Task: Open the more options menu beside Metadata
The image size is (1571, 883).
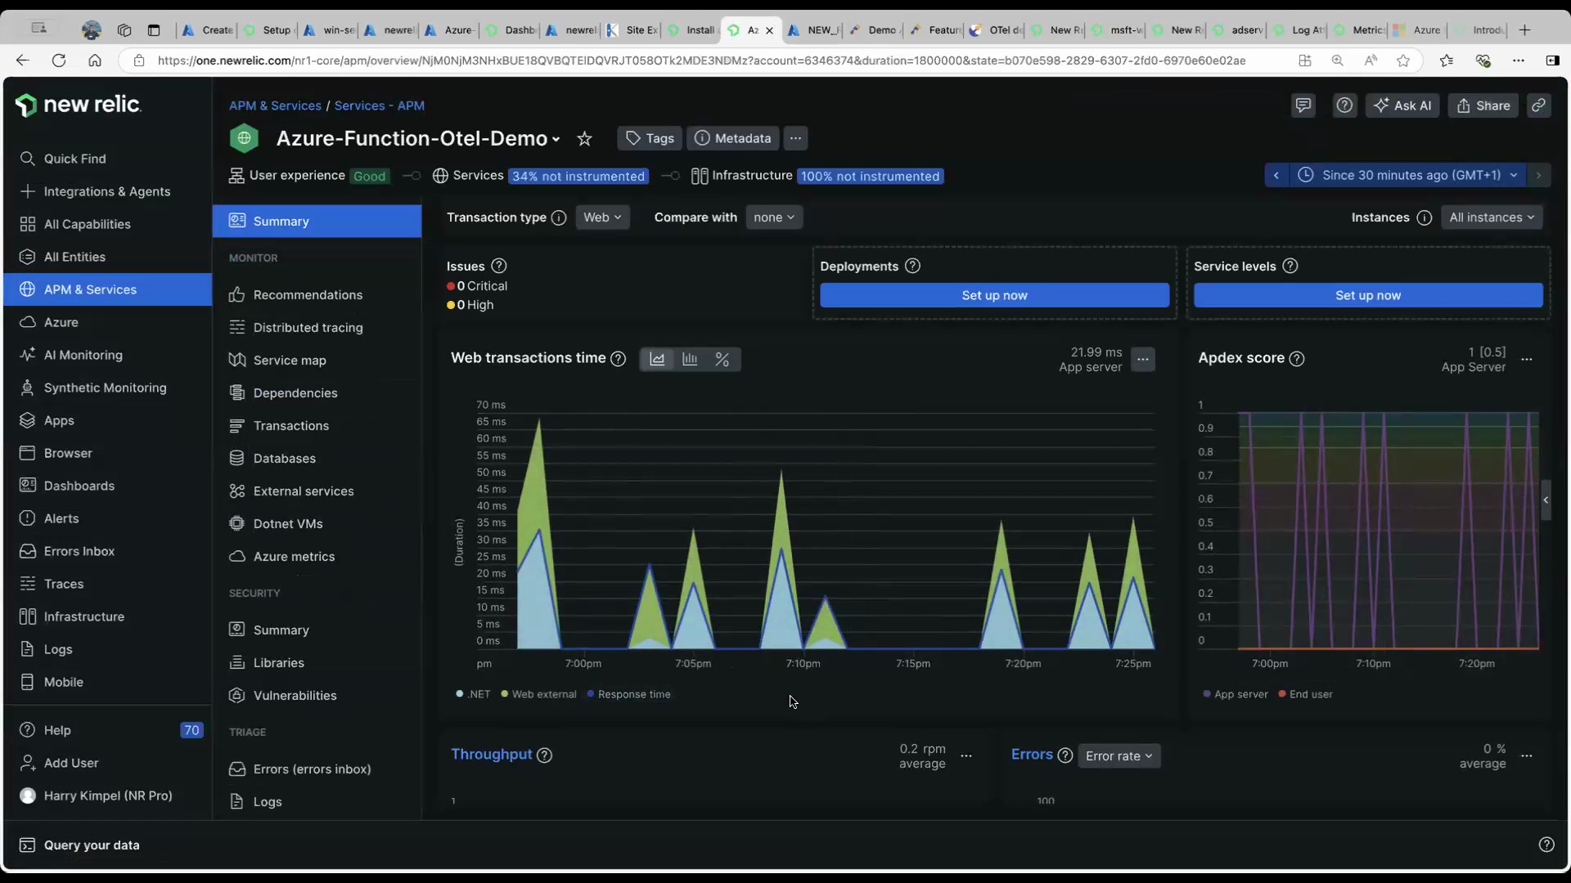Action: (795, 138)
